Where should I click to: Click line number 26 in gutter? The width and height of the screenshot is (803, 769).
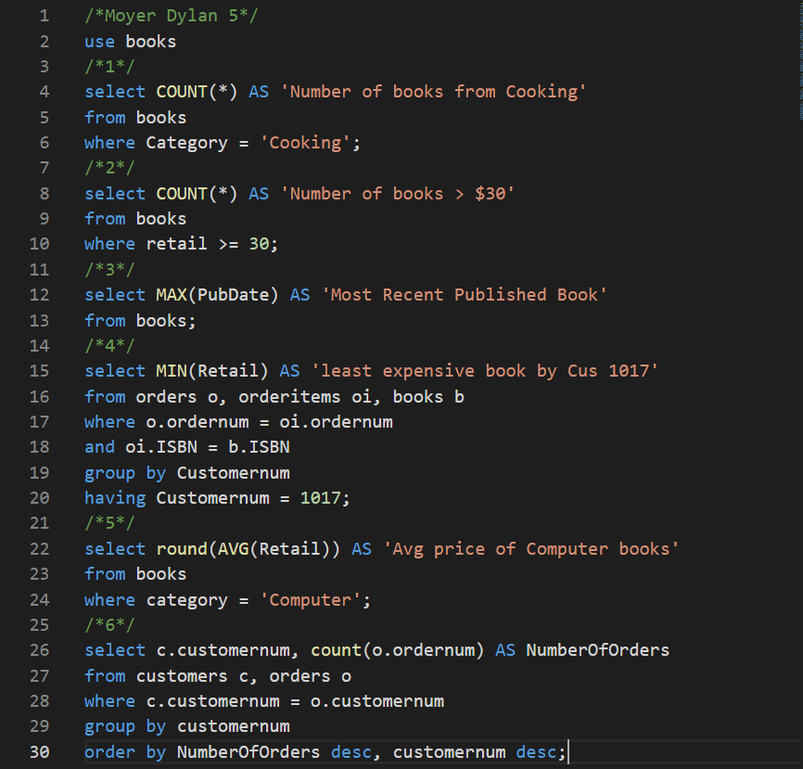40,650
